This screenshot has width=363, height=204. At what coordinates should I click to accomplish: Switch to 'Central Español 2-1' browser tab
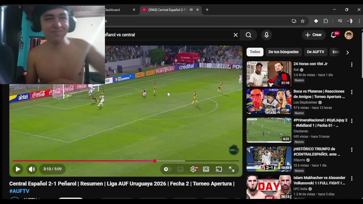[x=167, y=10]
